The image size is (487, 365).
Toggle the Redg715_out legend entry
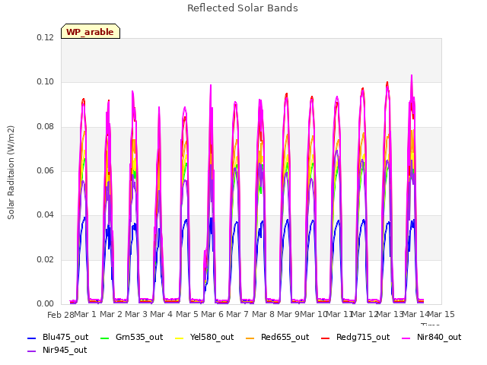click(x=355, y=338)
